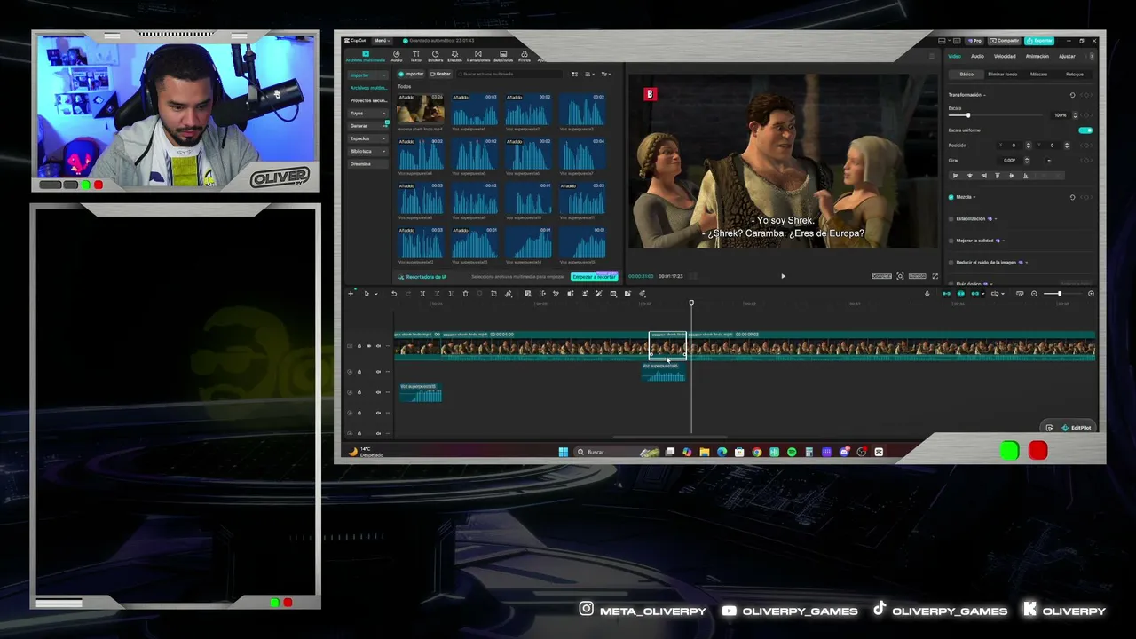Open the media filter type dropdown

[605, 74]
